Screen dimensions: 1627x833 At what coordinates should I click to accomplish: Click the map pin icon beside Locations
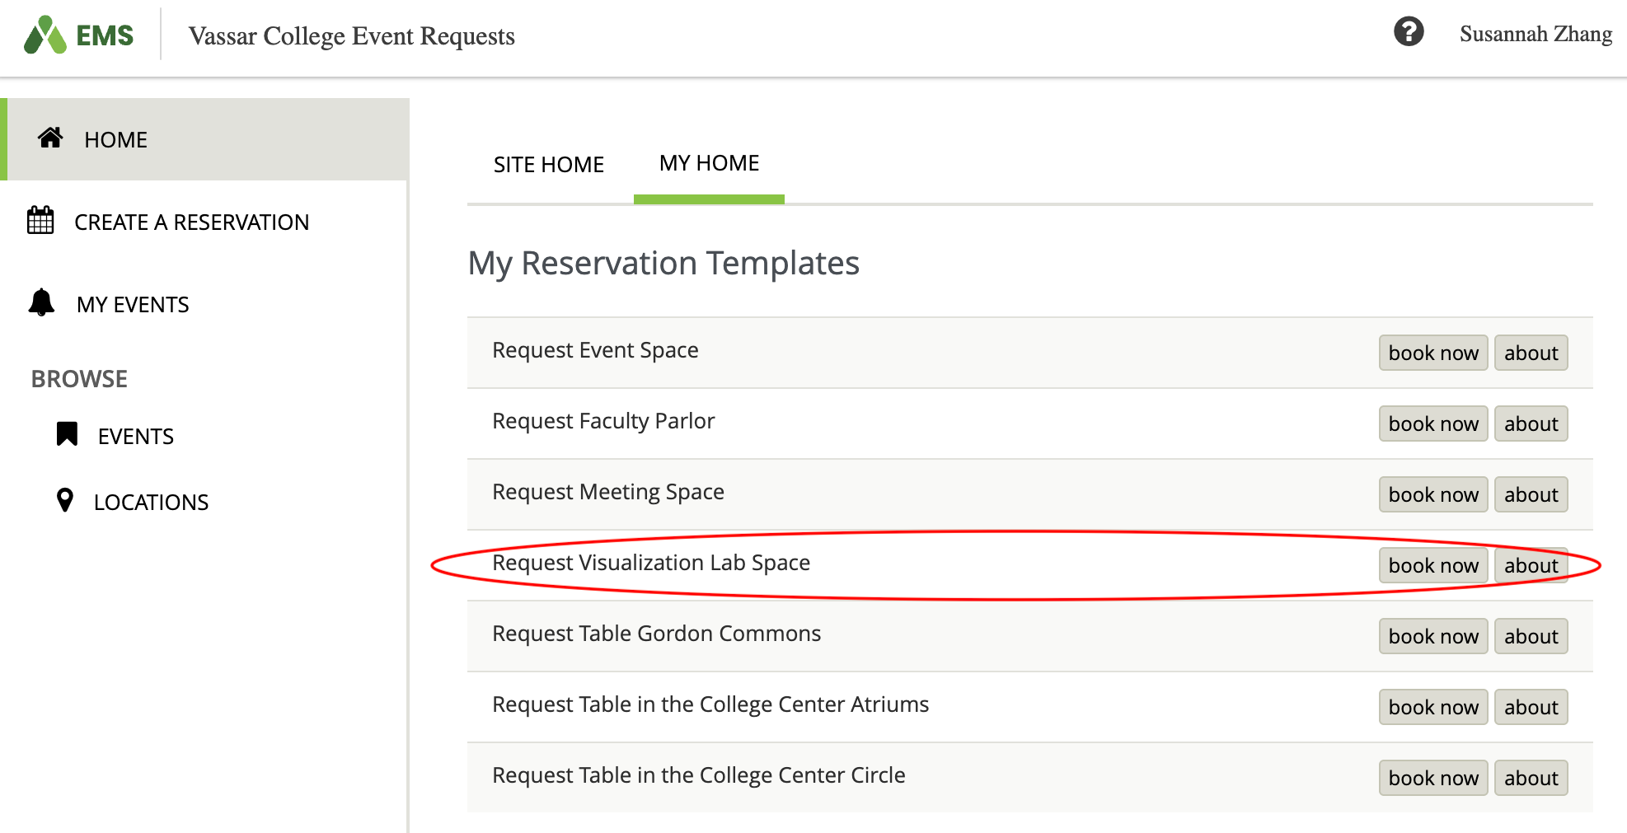pos(64,500)
